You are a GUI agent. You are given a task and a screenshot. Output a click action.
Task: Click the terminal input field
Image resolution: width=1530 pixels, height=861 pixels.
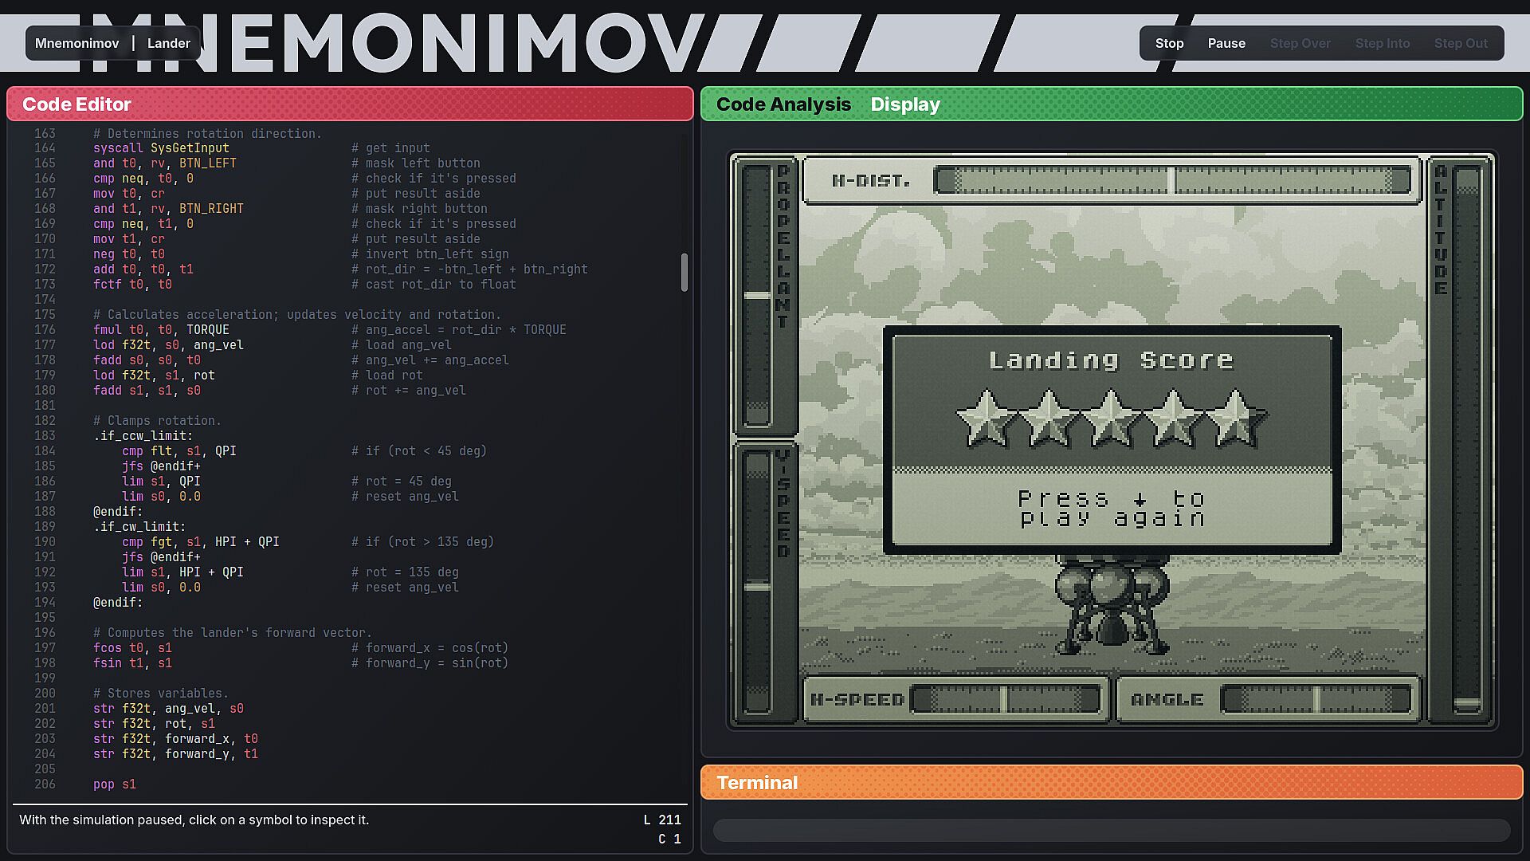1111,831
